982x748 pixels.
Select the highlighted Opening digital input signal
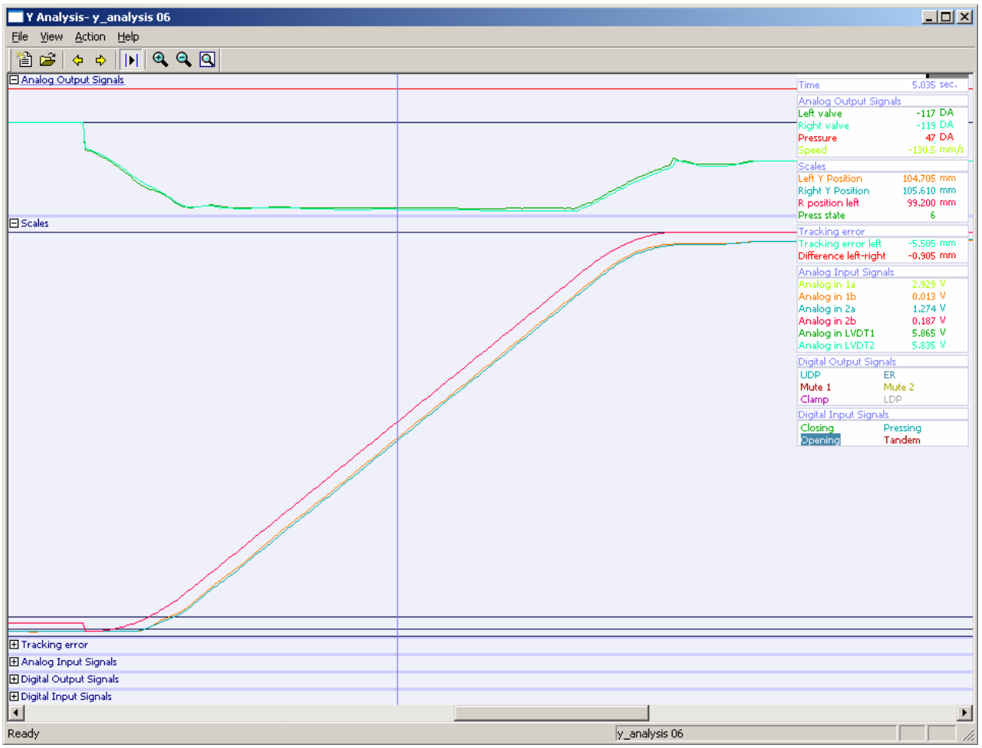pyautogui.click(x=820, y=440)
